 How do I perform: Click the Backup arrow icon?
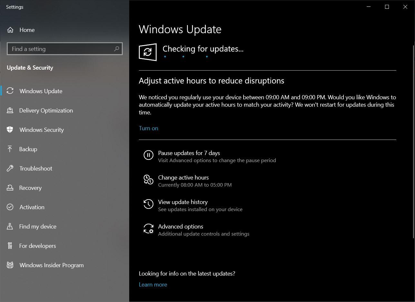tap(10, 149)
